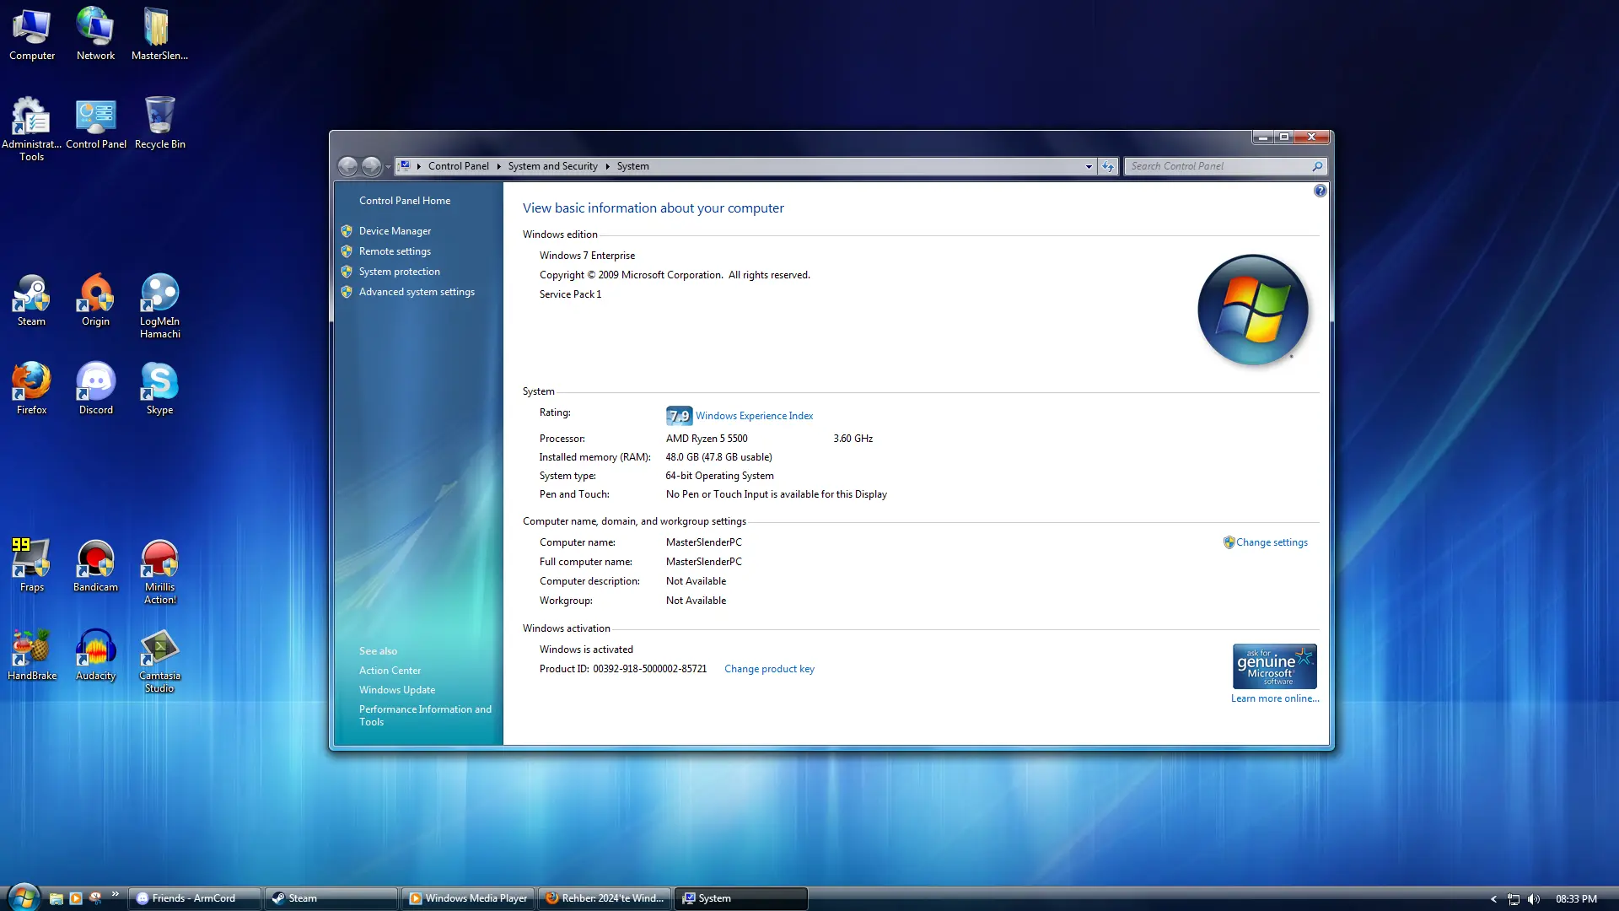Click the search magnifier icon

[x=1317, y=166]
